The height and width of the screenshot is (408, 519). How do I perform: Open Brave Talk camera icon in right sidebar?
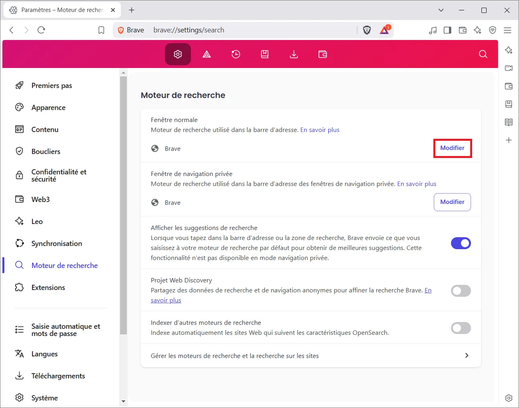click(509, 68)
